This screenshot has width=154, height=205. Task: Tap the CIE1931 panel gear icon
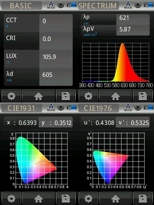[x=12, y=198]
